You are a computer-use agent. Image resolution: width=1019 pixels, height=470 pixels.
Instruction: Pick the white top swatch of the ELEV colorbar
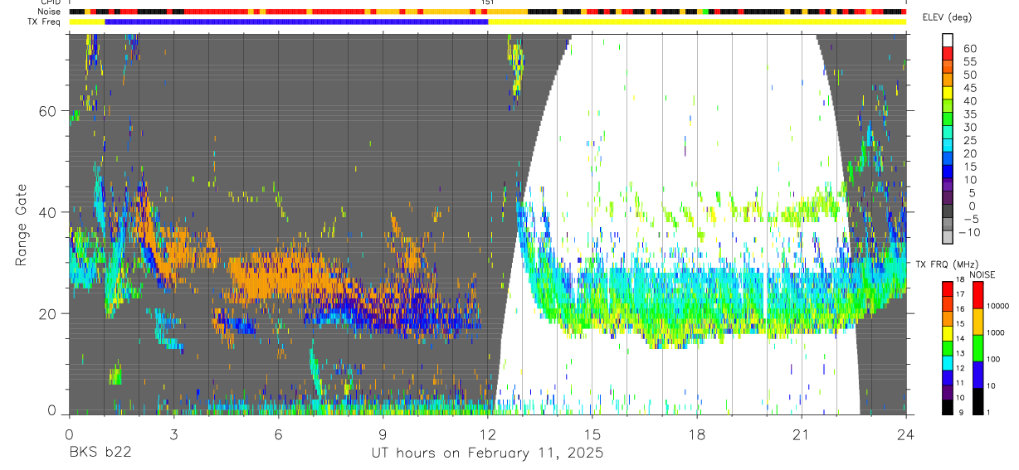click(948, 40)
